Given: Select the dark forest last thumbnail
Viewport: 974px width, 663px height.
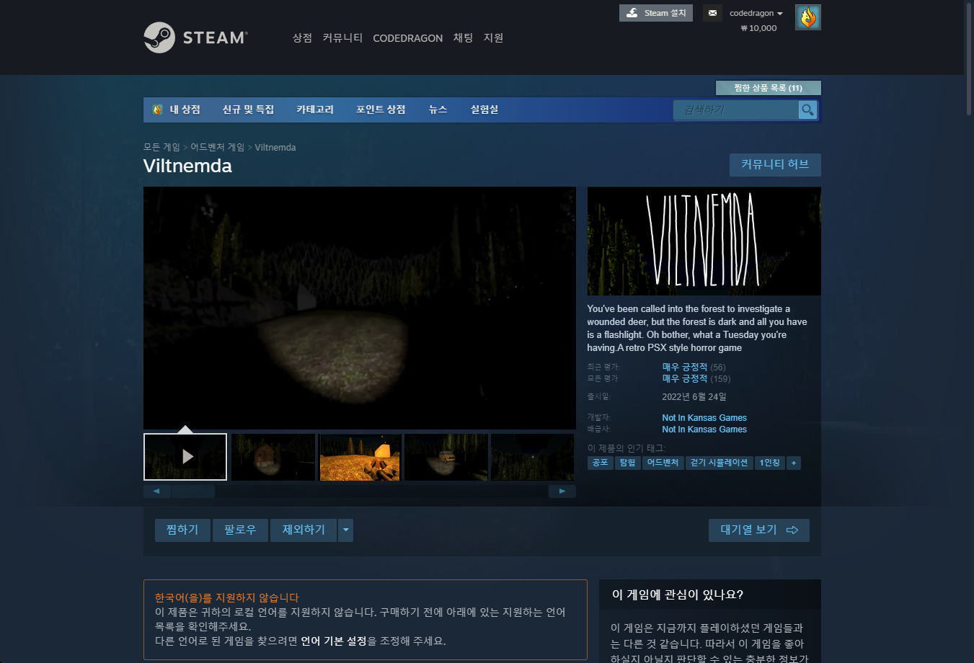Looking at the screenshot, I should (533, 457).
